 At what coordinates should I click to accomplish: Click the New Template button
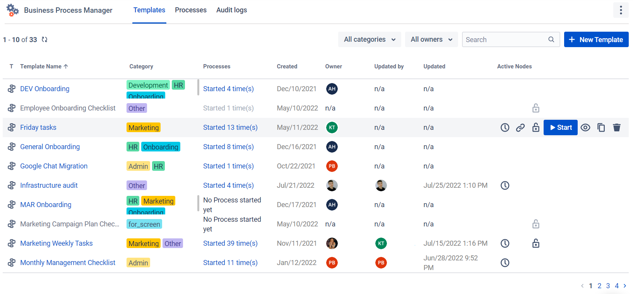coord(596,39)
